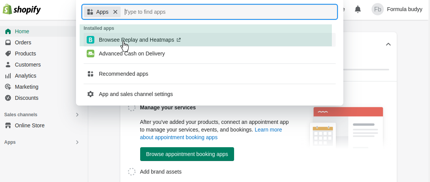Go to Orders in sidebar
Screen dimensions: 430x182
[x=23, y=42]
